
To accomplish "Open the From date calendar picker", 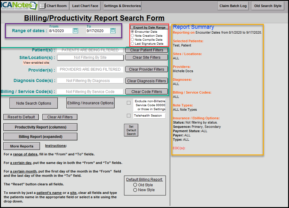I will (x=75, y=31).
